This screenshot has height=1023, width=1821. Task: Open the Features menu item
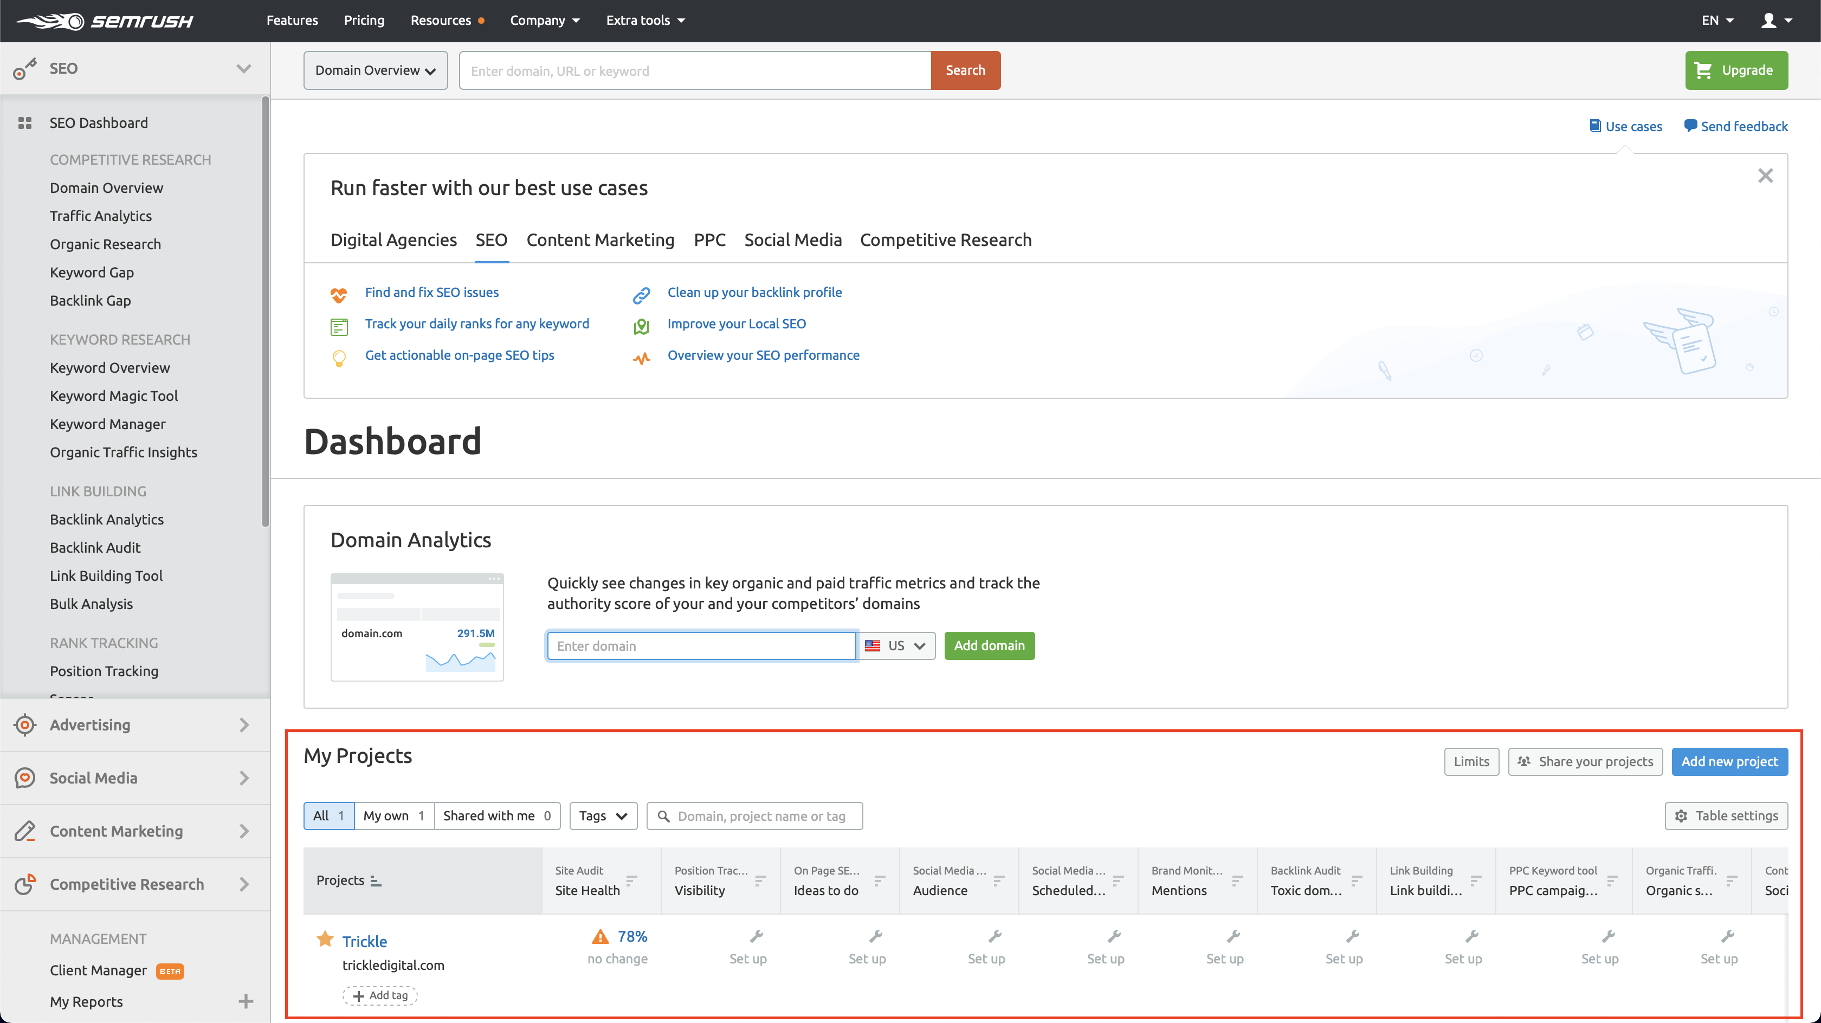tap(292, 21)
